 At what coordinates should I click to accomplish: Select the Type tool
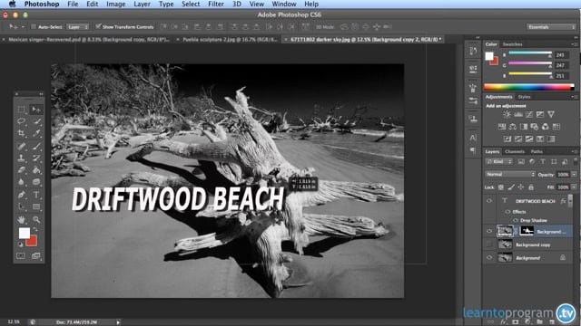tap(36, 195)
